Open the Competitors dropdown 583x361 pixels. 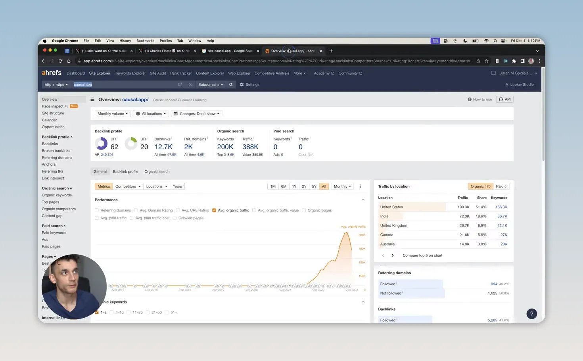[x=128, y=186]
